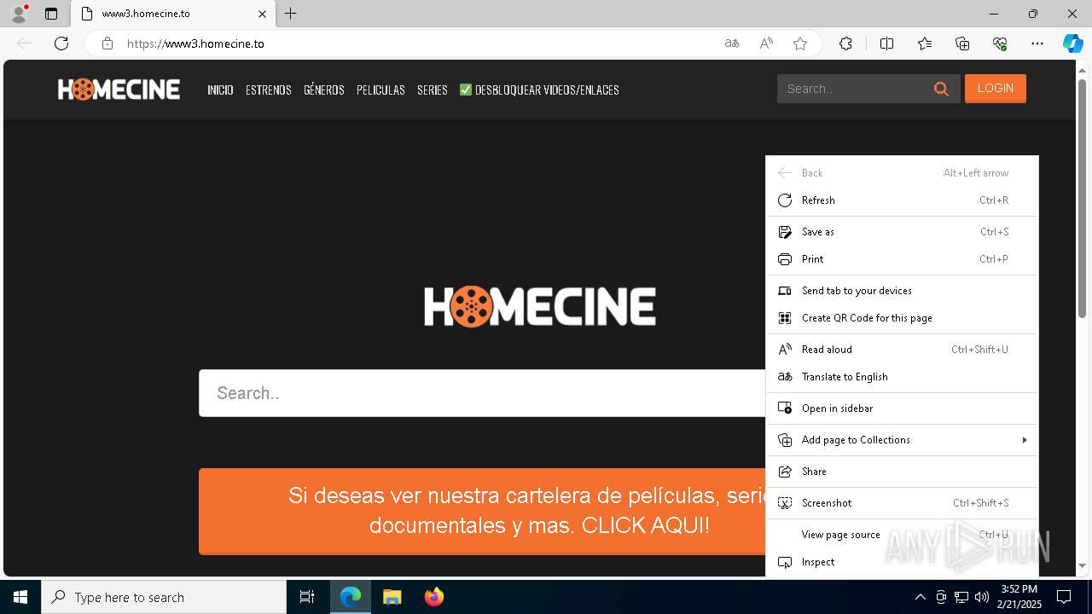Open the profile avatar icon
Screen dimensions: 1092x614
click(x=19, y=14)
